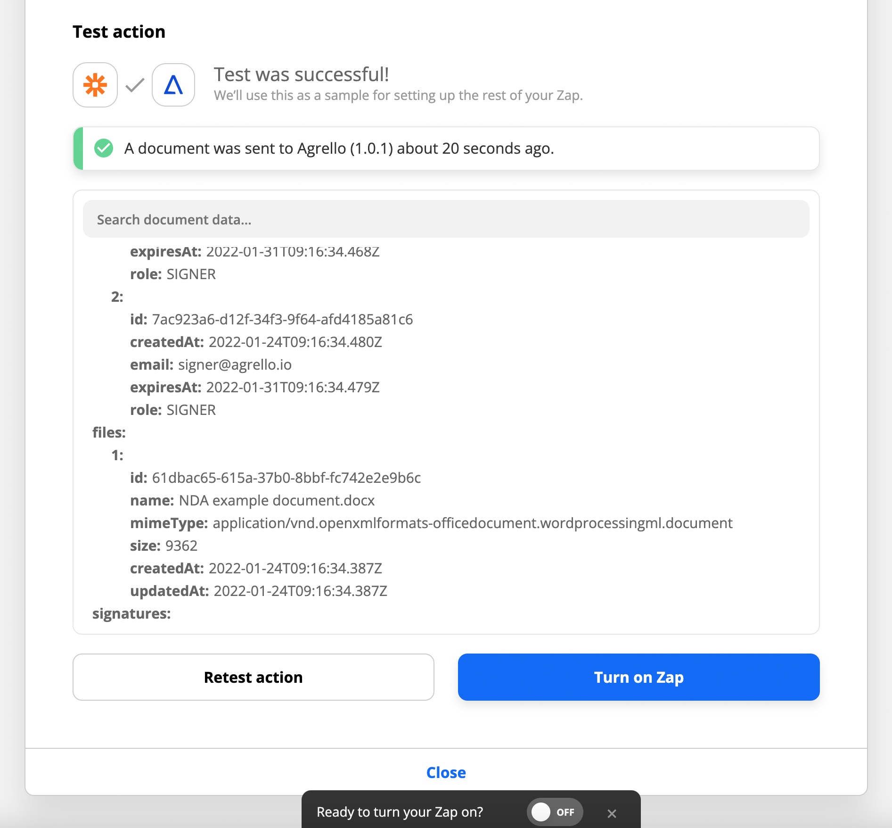
Task: Click the NDA example document.docx name value
Action: click(x=277, y=500)
